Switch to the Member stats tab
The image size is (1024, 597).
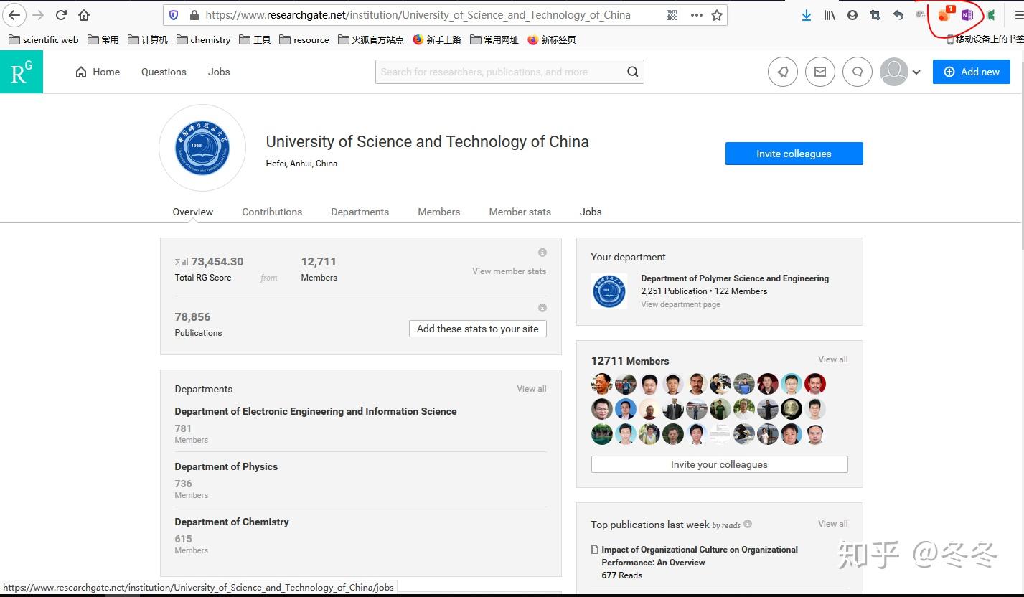(x=520, y=212)
